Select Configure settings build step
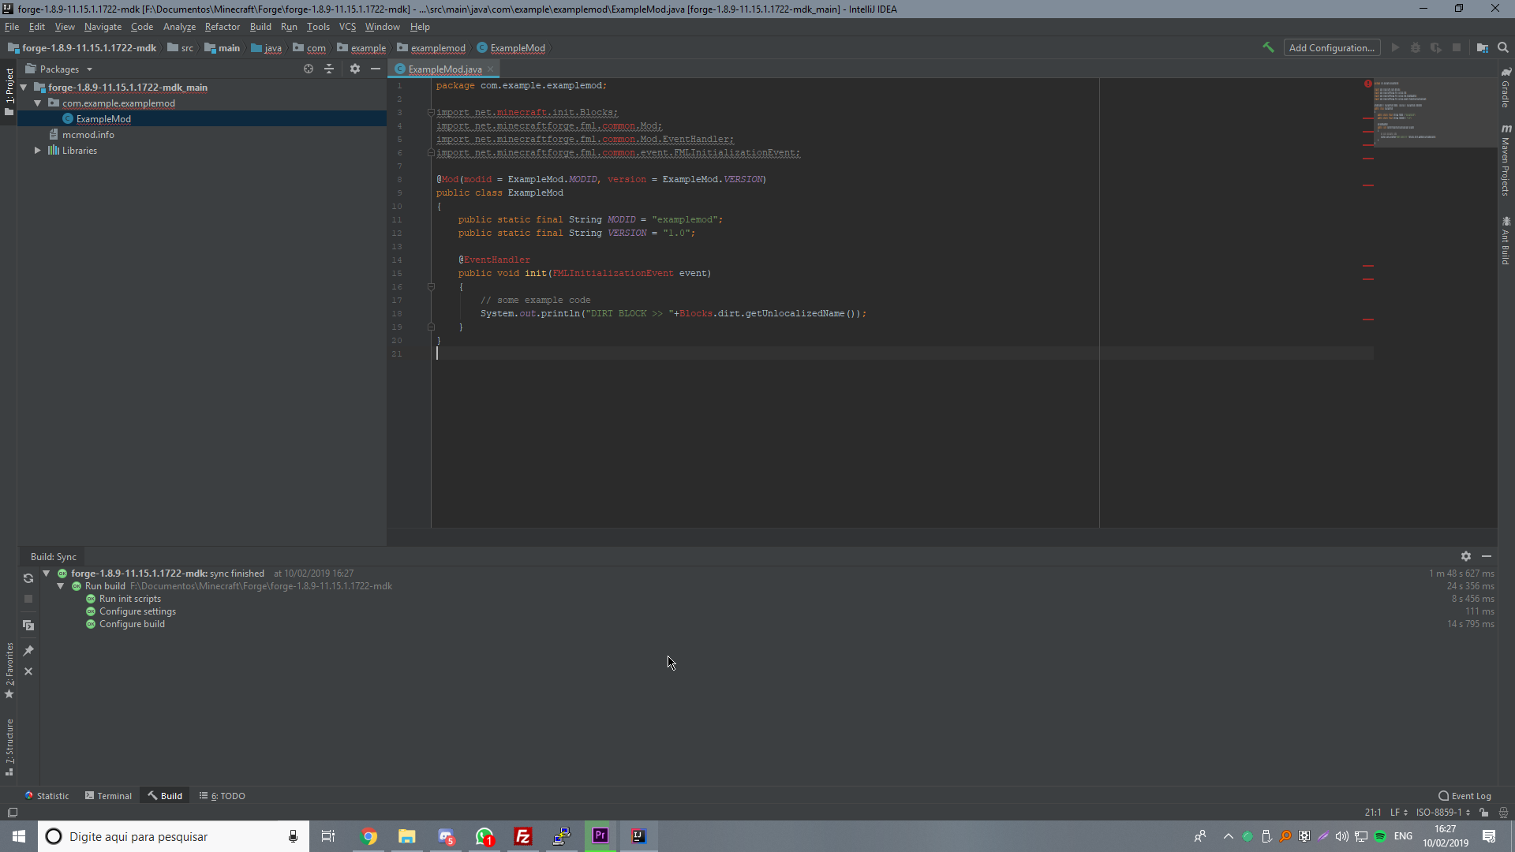Screen dimensions: 1515x852 137,611
